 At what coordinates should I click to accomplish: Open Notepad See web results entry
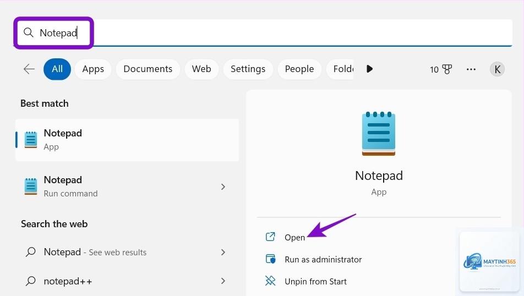(127, 252)
